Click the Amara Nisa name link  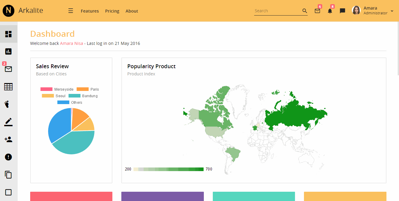coord(71,43)
